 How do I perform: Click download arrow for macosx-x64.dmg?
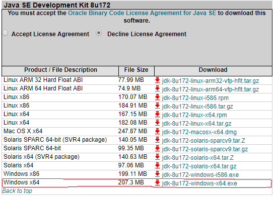point(158,131)
